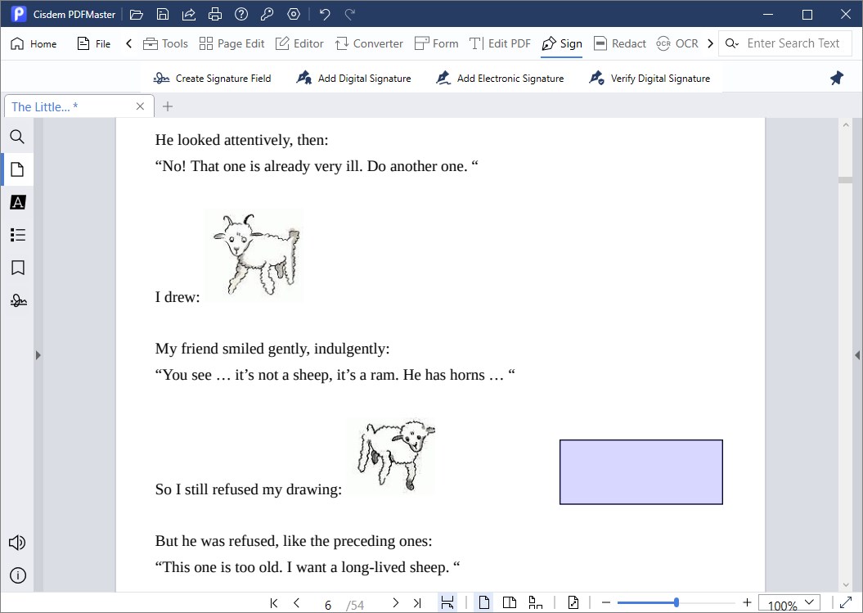Print the document with printer icon
Viewport: 863px width, 613px height.
[215, 14]
